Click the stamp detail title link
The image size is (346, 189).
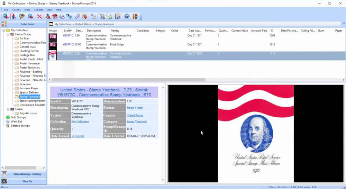[104, 92]
